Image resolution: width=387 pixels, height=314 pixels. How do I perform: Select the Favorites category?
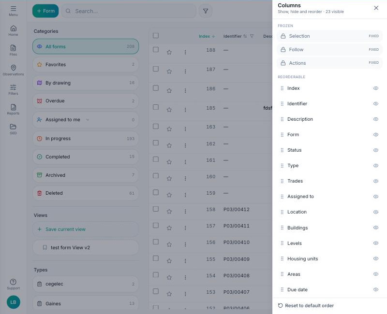coord(86,65)
